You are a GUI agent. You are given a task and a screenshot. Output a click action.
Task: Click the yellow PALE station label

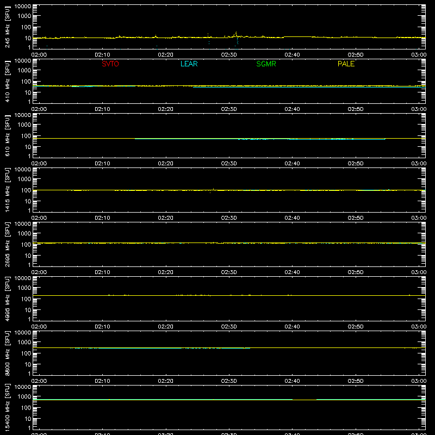[346, 64]
